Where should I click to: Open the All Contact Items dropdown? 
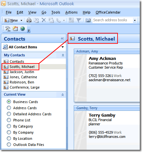pos(62,47)
